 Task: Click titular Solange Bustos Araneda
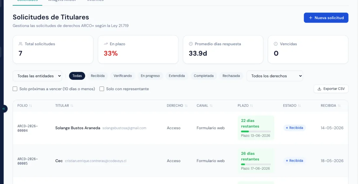click(78, 128)
